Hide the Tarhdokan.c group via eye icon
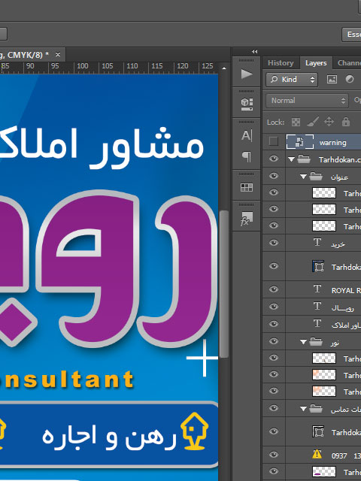361x481 pixels. (274, 159)
